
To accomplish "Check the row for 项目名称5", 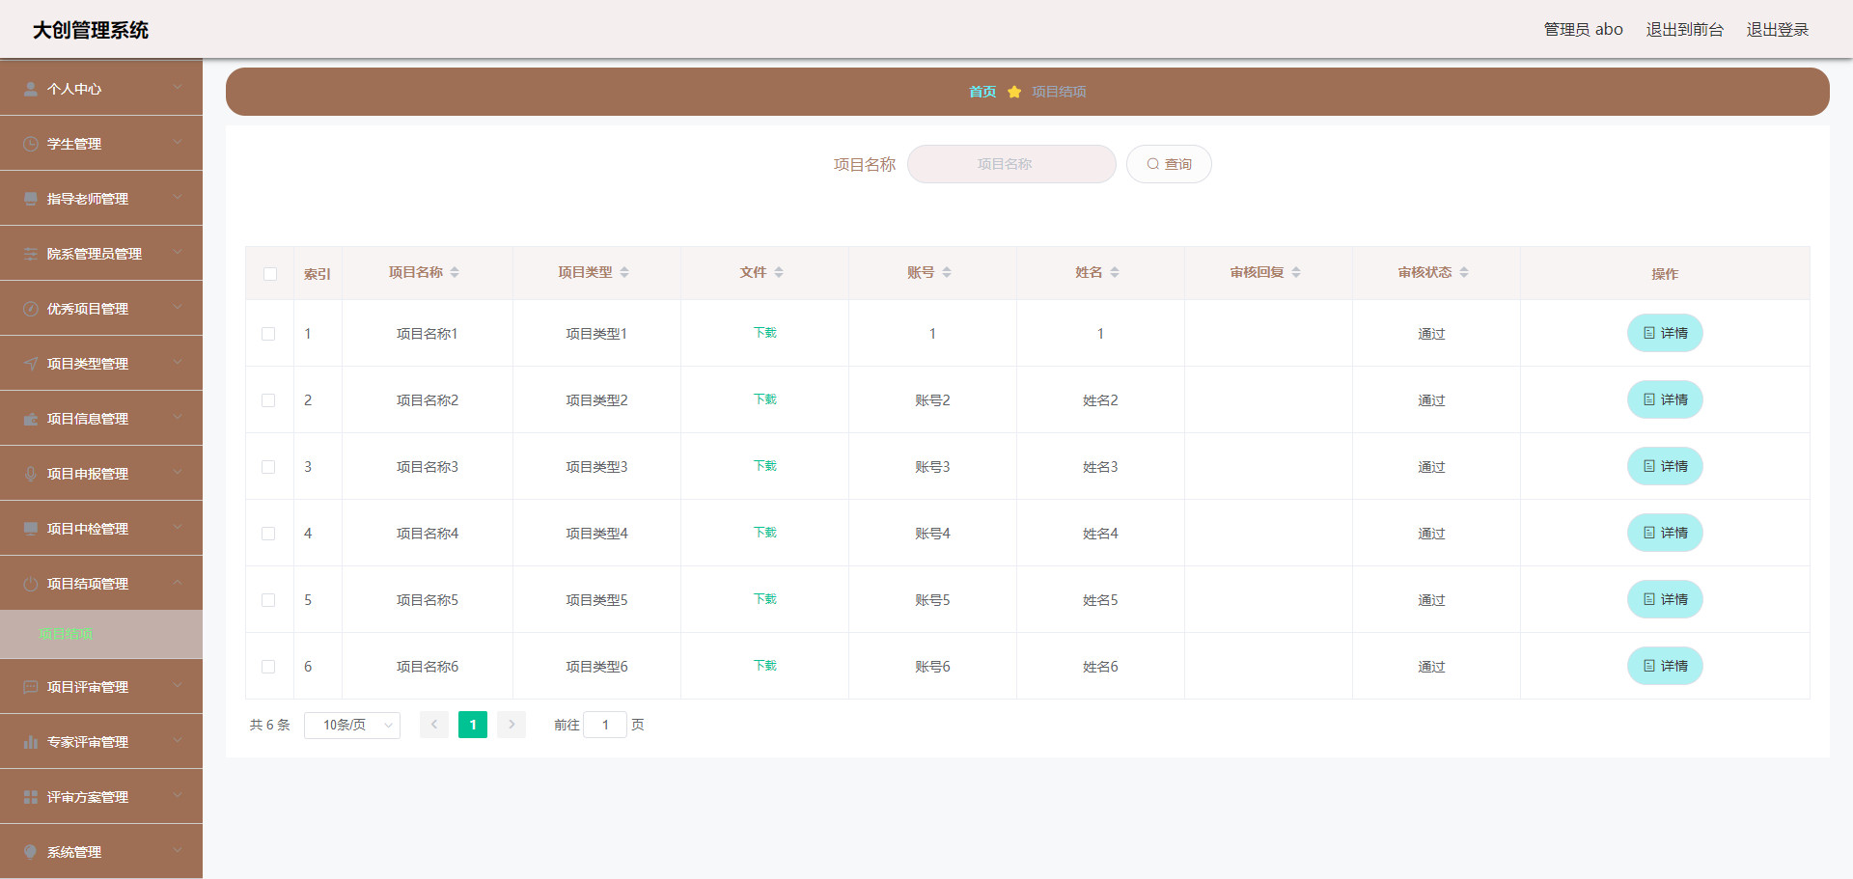I will pyautogui.click(x=268, y=600).
